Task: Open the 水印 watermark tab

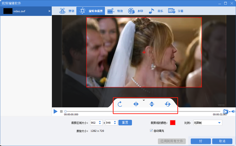Action: [x=135, y=11]
